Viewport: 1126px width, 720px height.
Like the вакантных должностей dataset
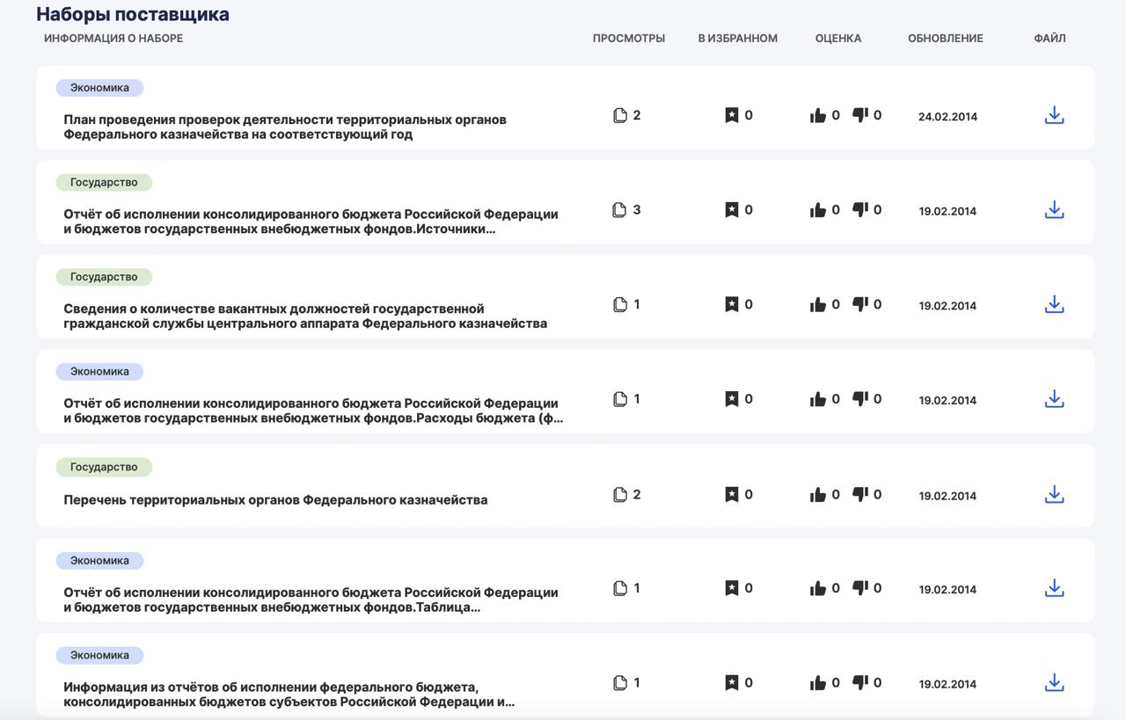click(818, 304)
